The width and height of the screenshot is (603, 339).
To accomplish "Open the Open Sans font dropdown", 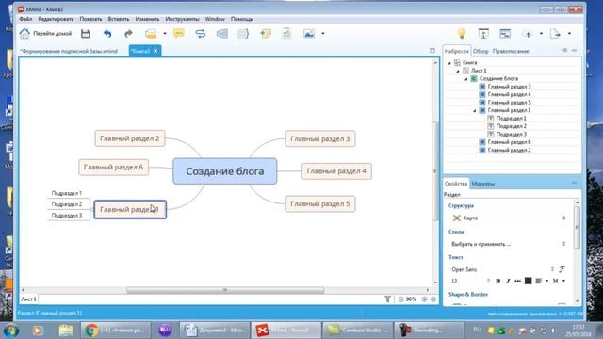I will [x=502, y=269].
